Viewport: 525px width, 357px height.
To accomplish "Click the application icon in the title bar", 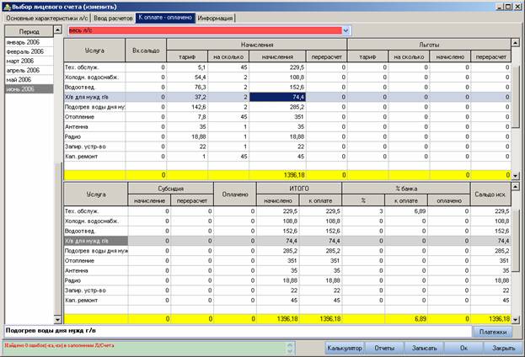I will [x=7, y=7].
